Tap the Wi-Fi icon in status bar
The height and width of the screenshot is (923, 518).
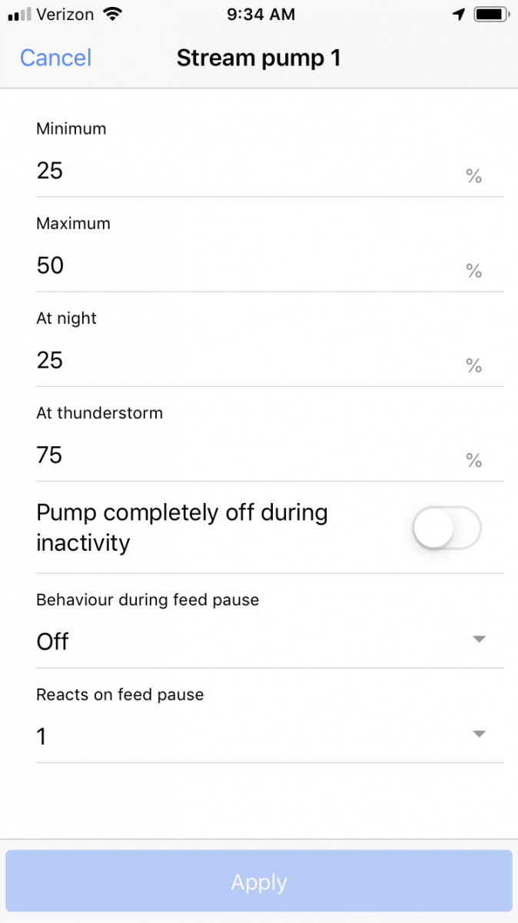pos(113,15)
